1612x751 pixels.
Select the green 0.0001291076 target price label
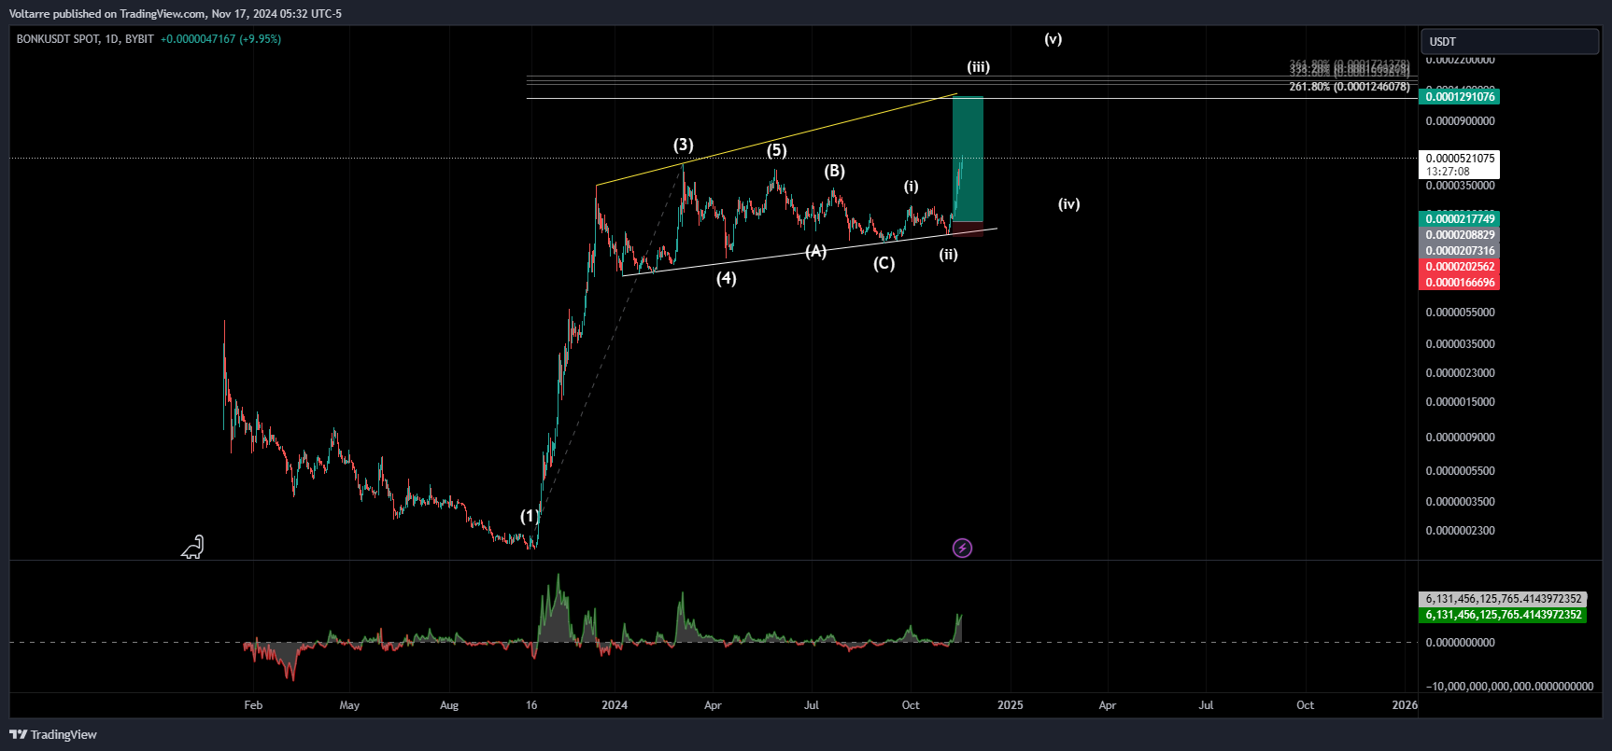pyautogui.click(x=1460, y=97)
